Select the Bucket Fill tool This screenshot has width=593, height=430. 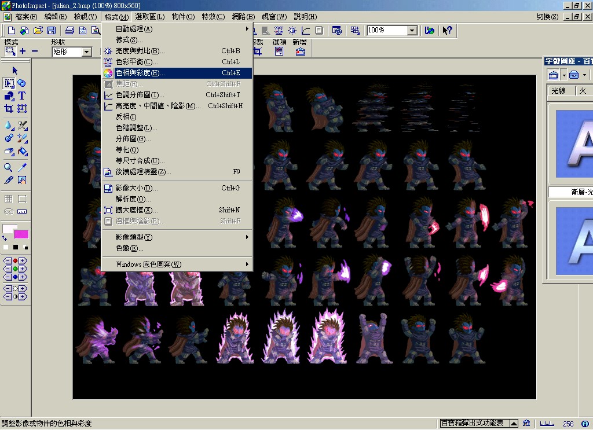[23, 152]
